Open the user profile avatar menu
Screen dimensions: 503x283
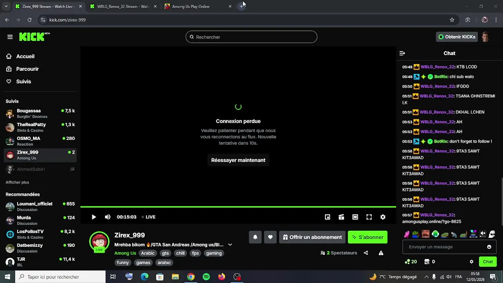click(486, 37)
